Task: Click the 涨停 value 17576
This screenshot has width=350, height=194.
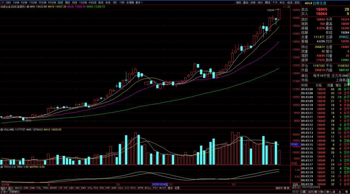Action: click(320, 60)
